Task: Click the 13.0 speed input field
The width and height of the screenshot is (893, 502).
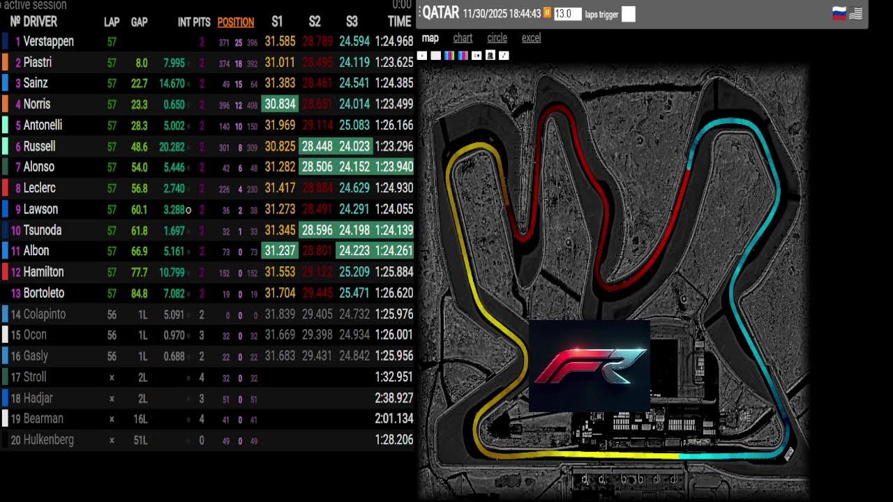Action: pos(568,14)
